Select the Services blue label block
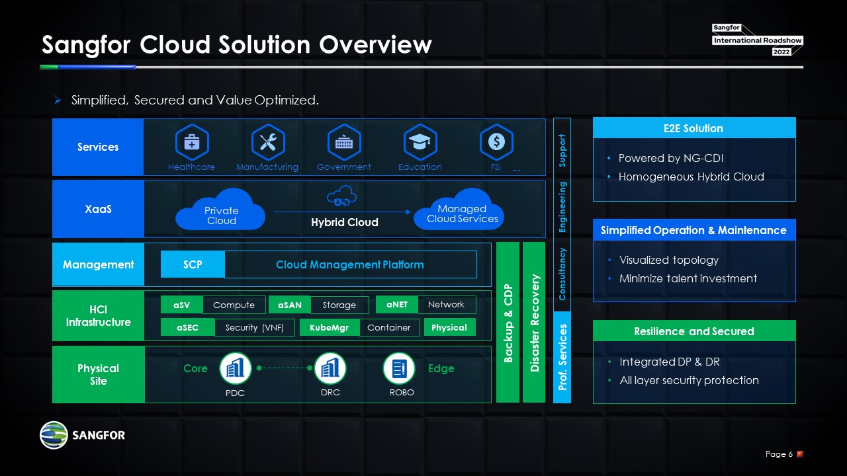847x476 pixels. click(98, 147)
